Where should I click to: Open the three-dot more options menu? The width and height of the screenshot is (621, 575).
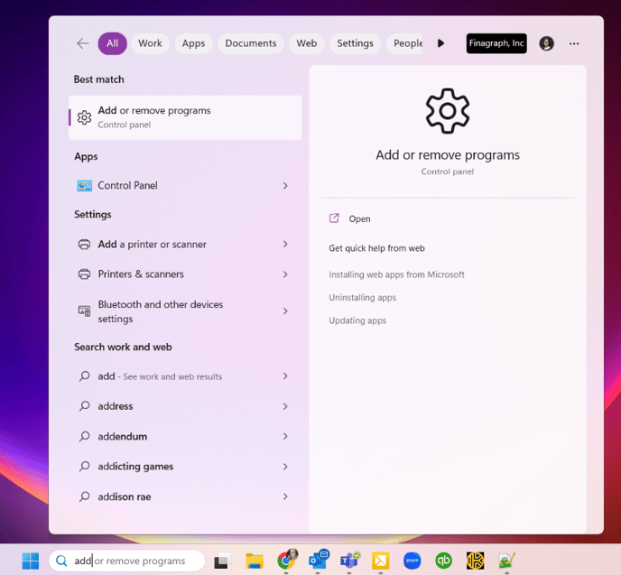[574, 43]
